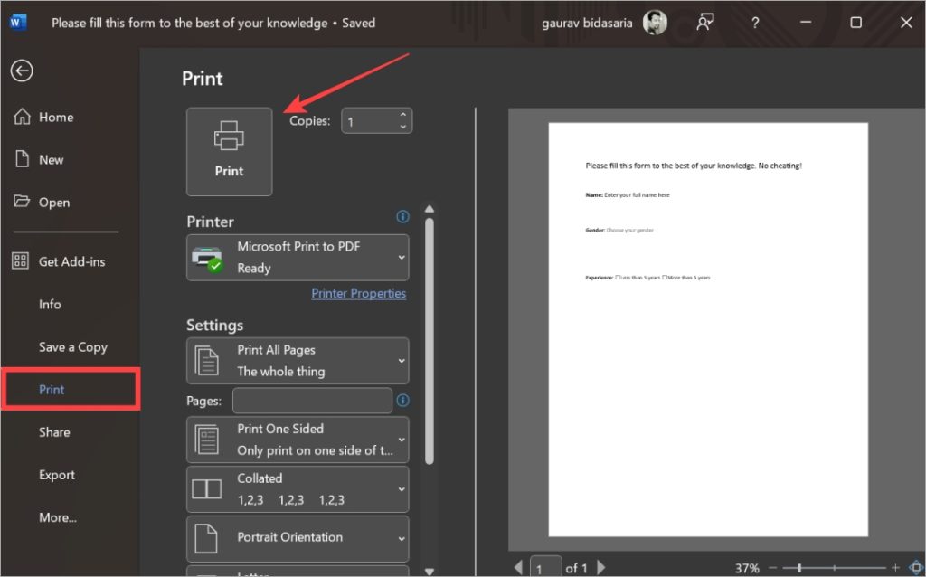The image size is (926, 577).
Task: Click the current page number field
Action: (x=545, y=567)
